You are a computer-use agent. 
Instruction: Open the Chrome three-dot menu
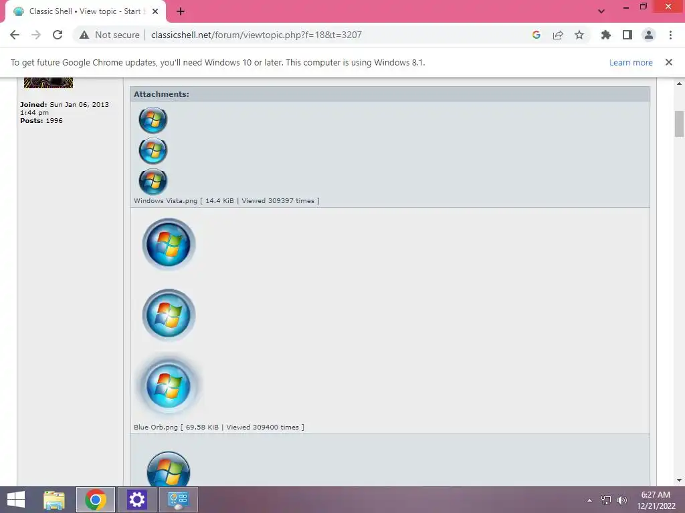670,35
